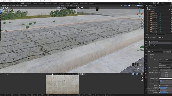The width and height of the screenshot is (172, 96).
Task: Open the viewport shading options dropdown
Action: [143, 6]
